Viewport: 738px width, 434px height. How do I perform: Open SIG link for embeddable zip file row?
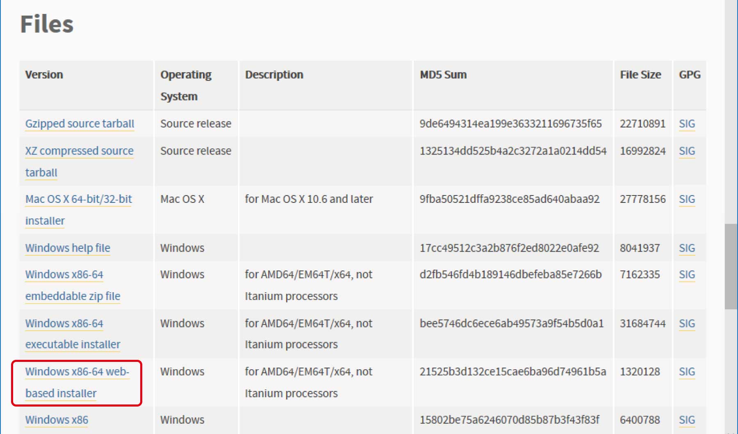[687, 275]
